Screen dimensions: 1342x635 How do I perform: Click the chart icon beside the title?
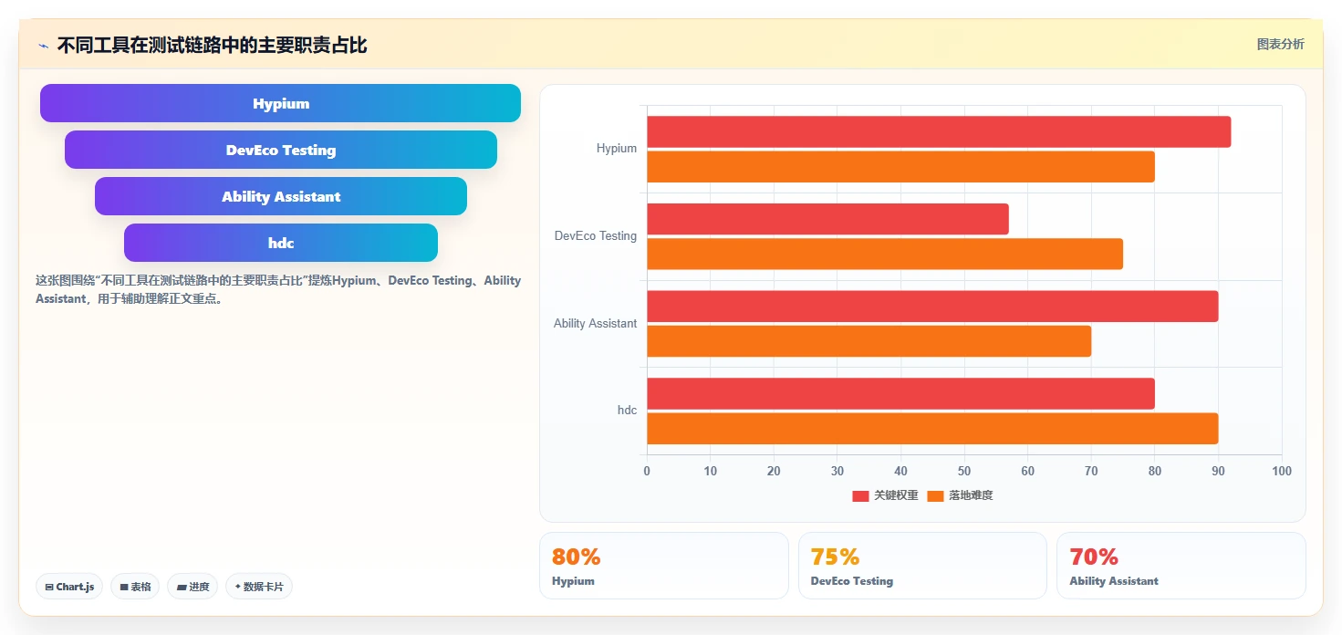click(x=43, y=46)
